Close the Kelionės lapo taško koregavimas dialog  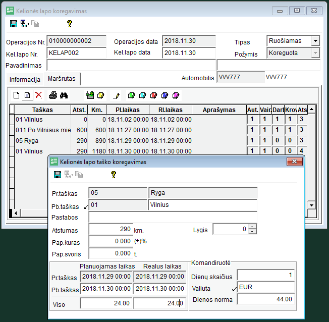click(295, 162)
